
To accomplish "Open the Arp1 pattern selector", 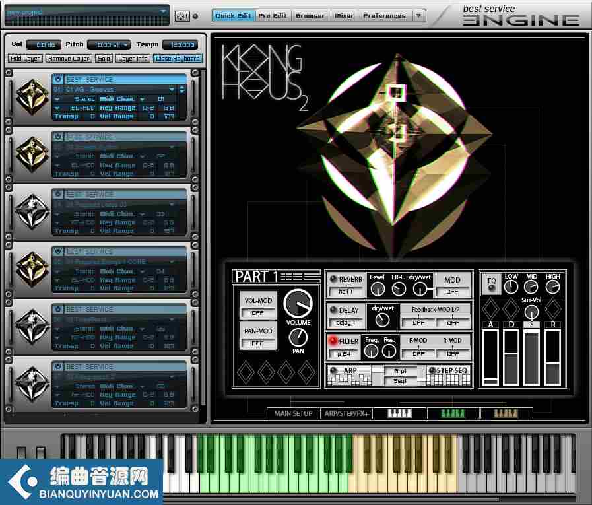I will tap(400, 371).
